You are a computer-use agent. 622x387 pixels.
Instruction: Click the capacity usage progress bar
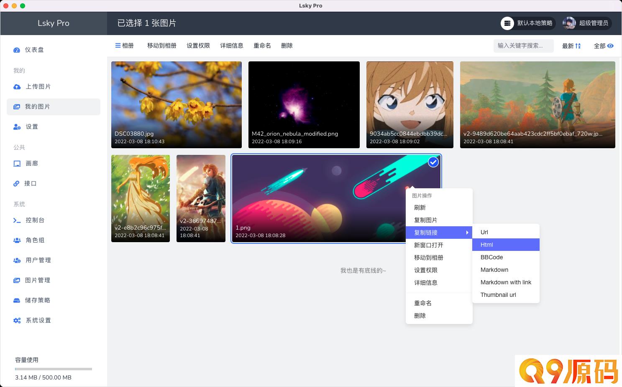pyautogui.click(x=54, y=369)
